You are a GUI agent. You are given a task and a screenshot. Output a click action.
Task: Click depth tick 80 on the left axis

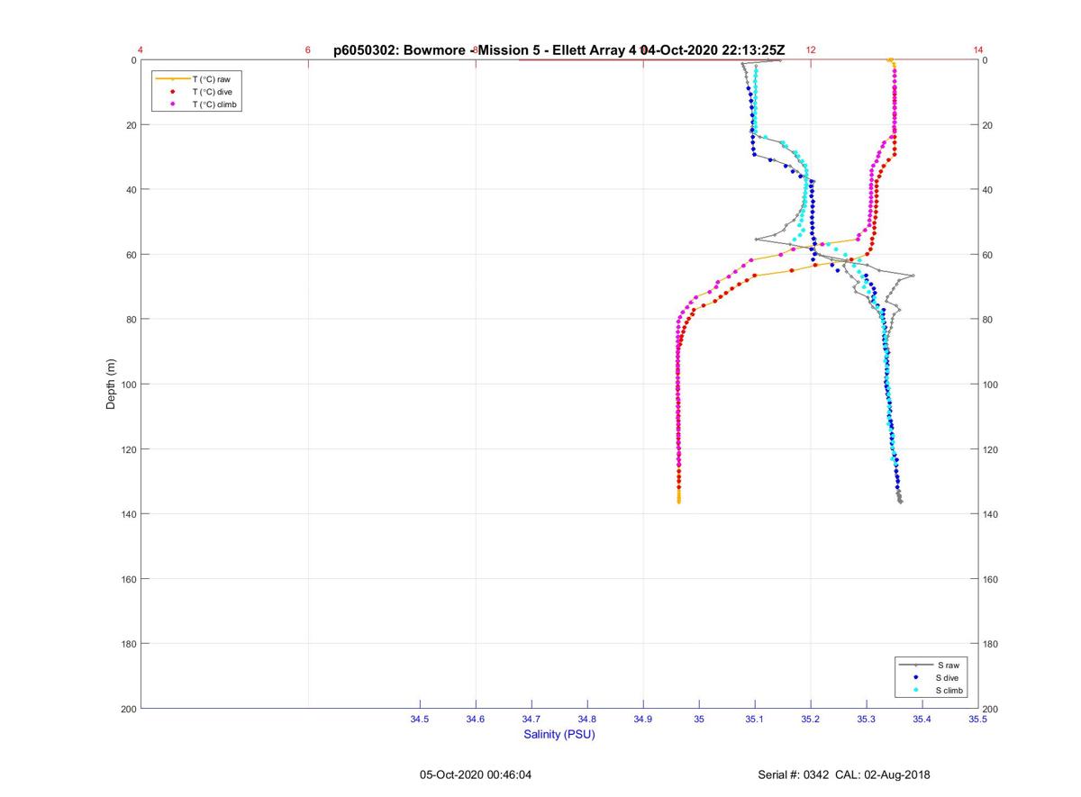point(131,320)
